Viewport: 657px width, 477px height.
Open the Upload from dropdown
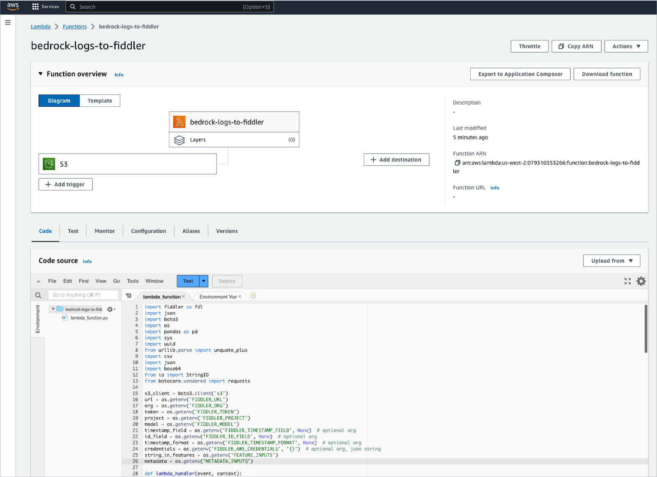click(x=611, y=260)
